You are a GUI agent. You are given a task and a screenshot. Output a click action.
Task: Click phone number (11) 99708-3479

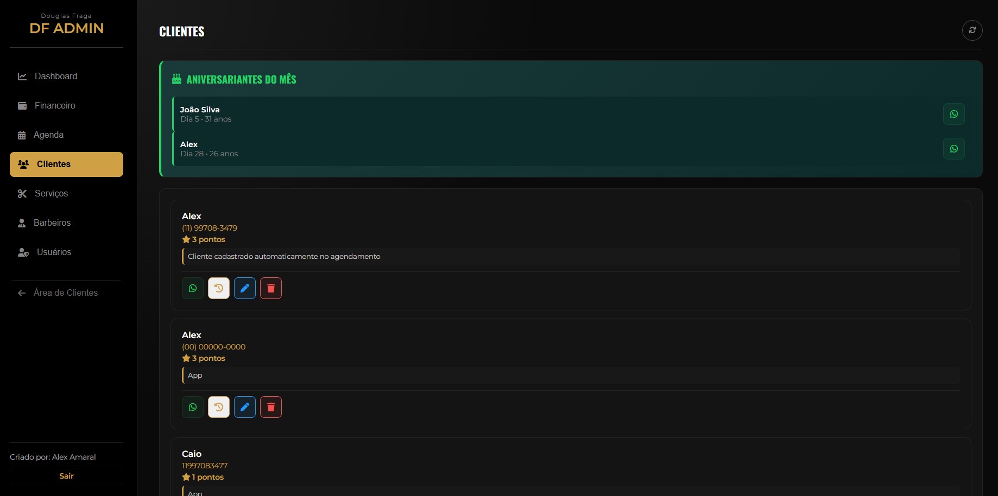pyautogui.click(x=210, y=228)
